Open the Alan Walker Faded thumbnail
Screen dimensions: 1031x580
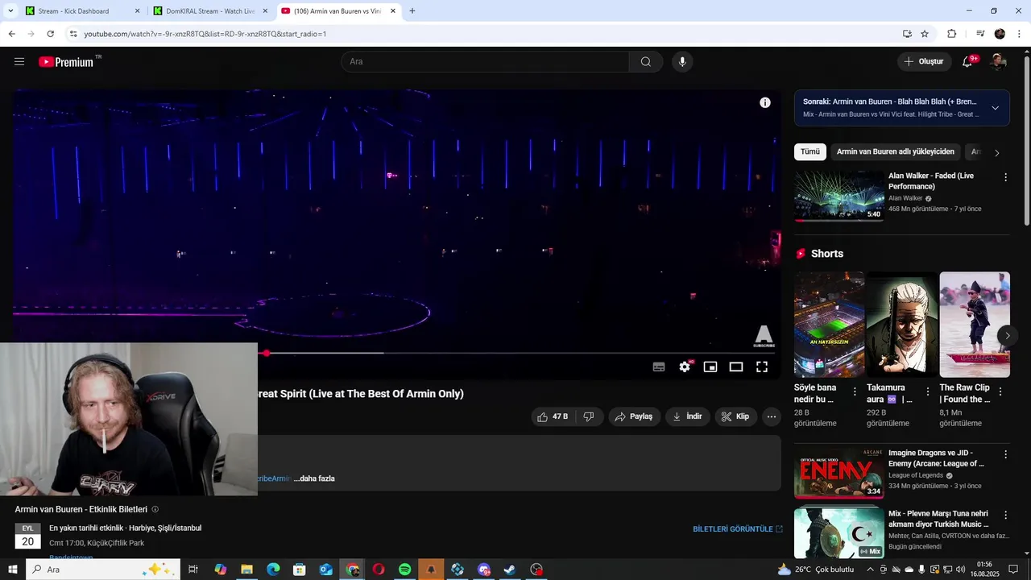click(x=839, y=195)
